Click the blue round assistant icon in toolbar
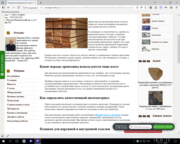Viewport: 180px width, 144px height. click(x=161, y=8)
